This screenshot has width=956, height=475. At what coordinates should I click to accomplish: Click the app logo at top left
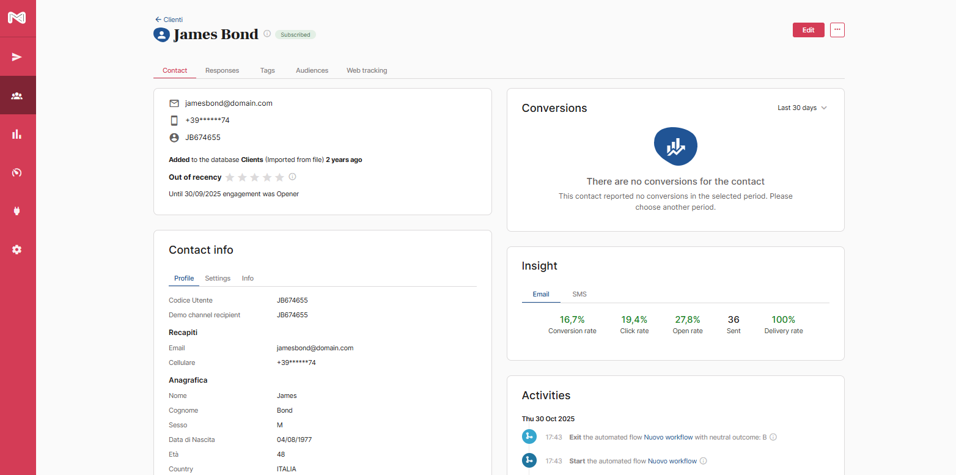17,18
